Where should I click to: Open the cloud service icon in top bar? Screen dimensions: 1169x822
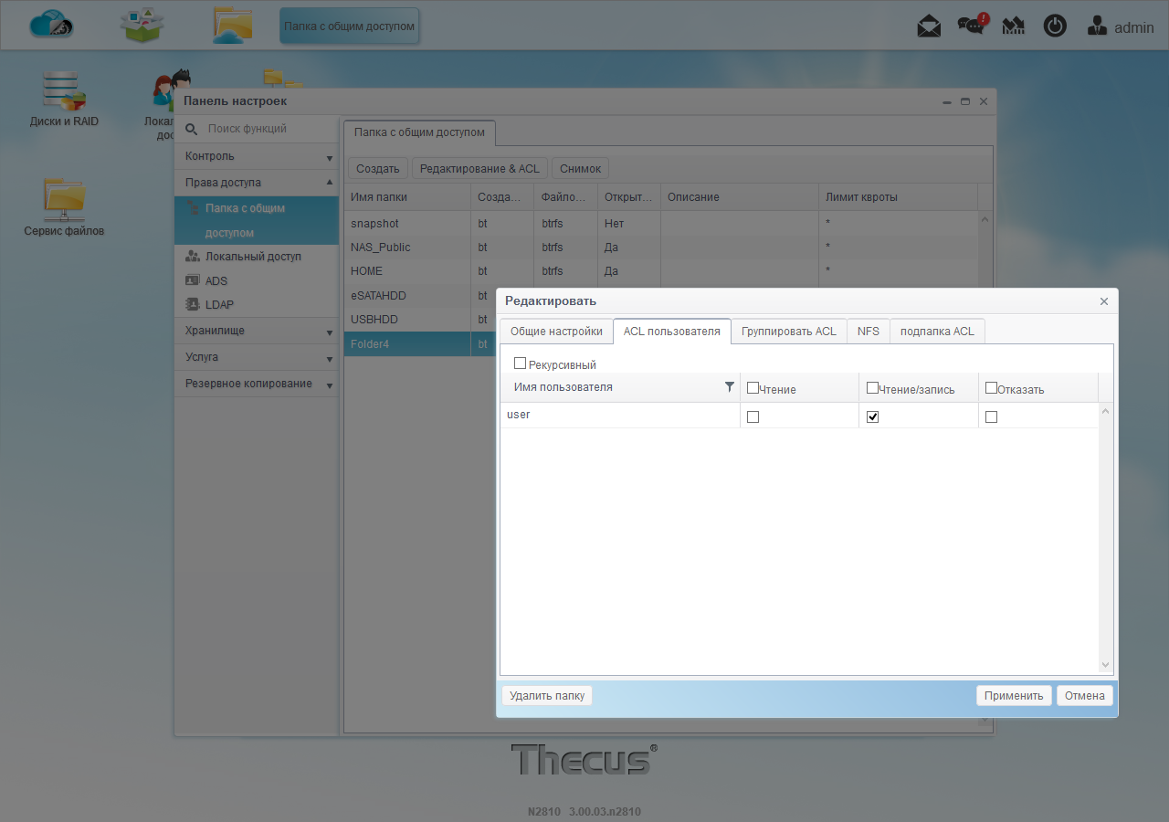click(51, 25)
